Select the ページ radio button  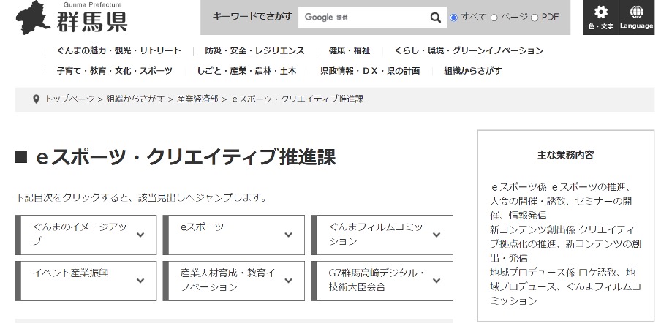[x=494, y=18]
